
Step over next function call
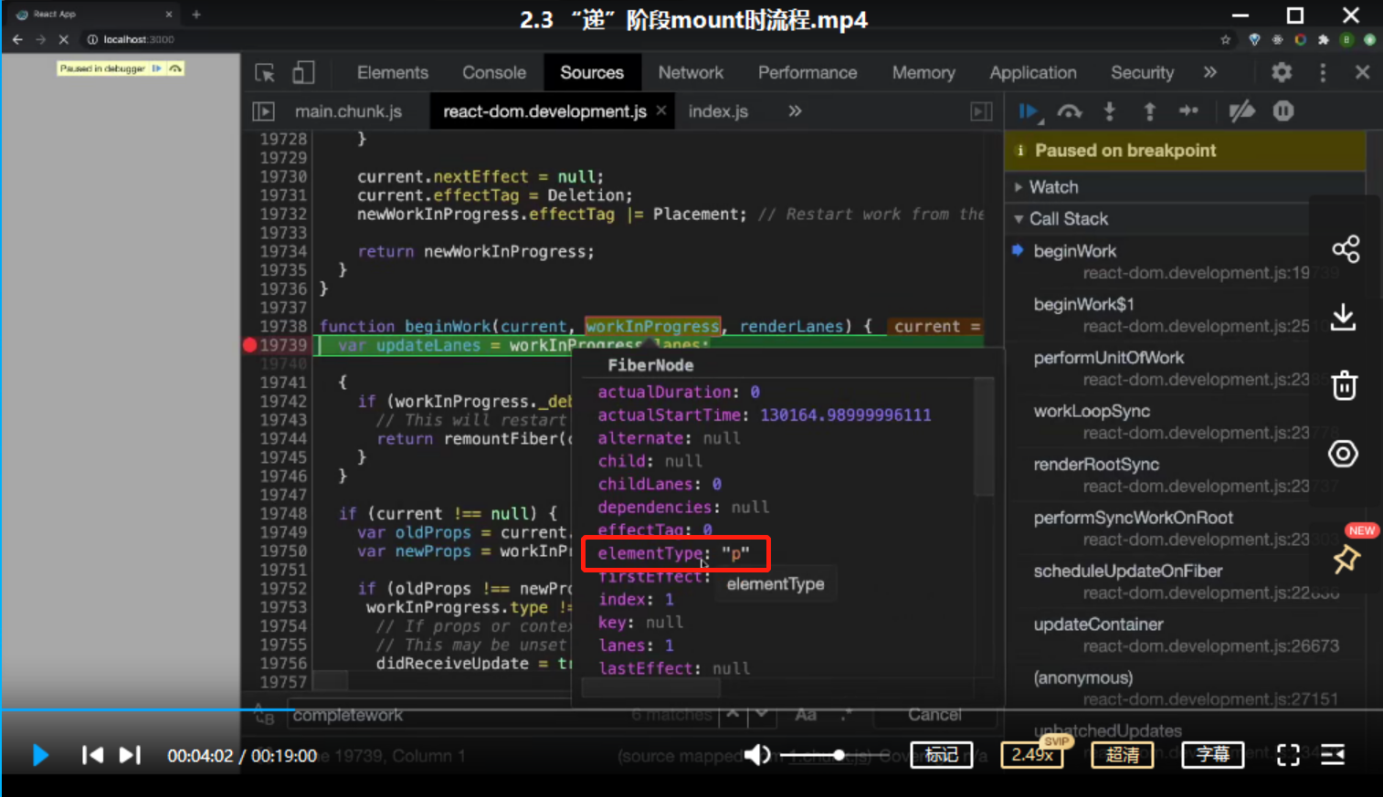(x=1070, y=111)
